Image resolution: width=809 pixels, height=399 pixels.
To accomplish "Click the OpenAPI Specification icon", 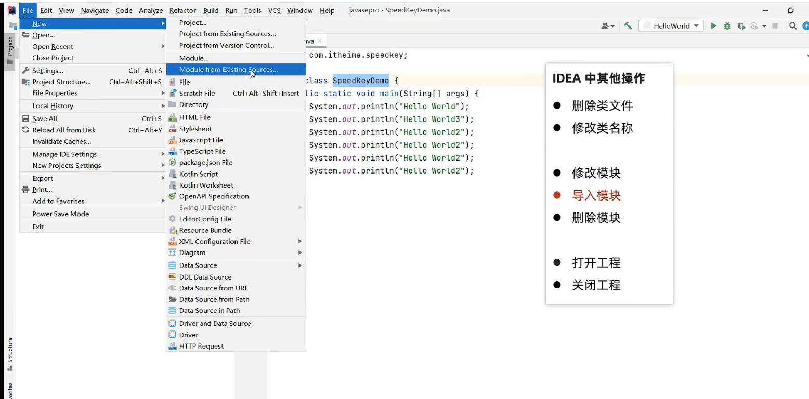I will (172, 196).
